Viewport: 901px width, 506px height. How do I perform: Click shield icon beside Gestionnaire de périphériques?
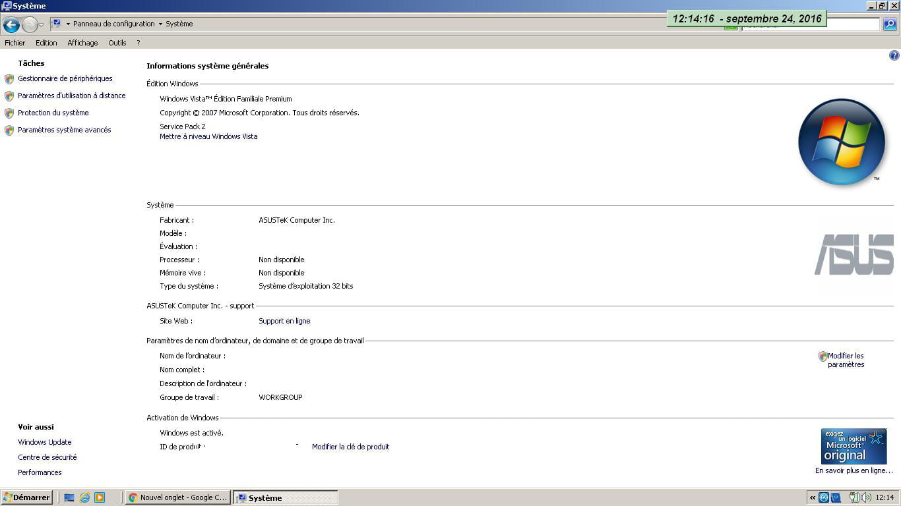[x=9, y=79]
